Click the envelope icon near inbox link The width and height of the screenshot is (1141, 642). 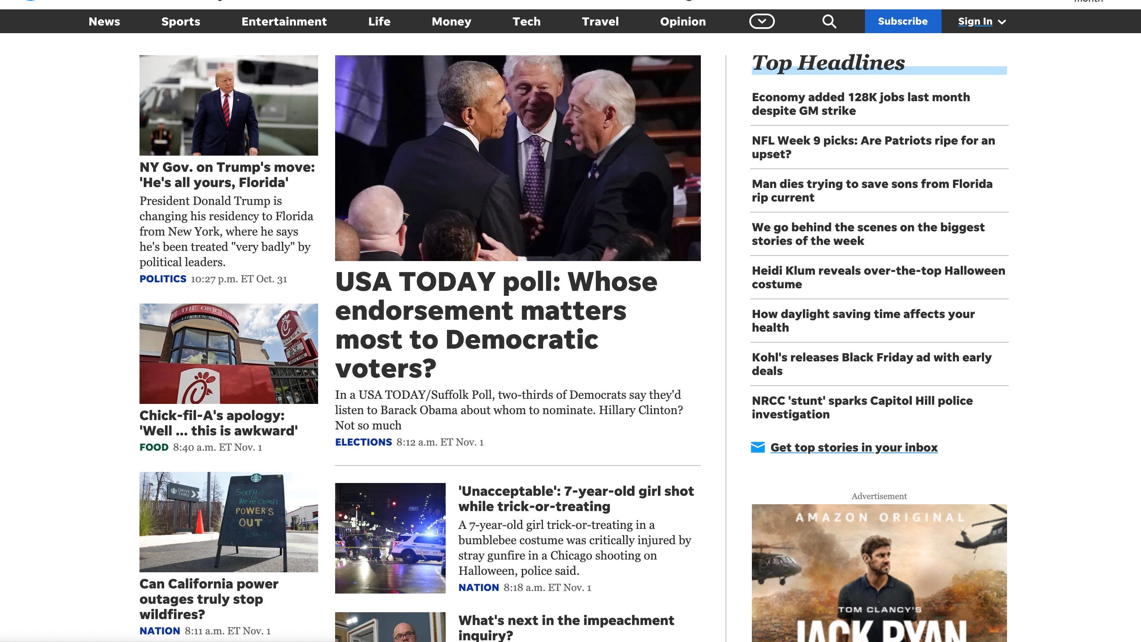coord(757,447)
